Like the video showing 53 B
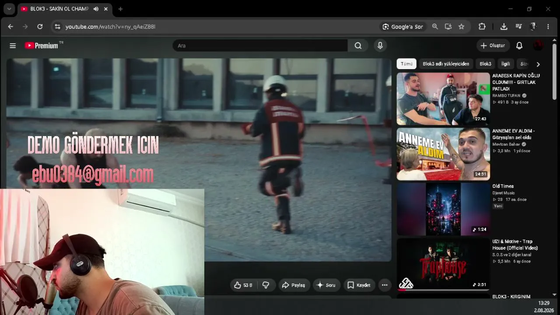 [x=244, y=285]
